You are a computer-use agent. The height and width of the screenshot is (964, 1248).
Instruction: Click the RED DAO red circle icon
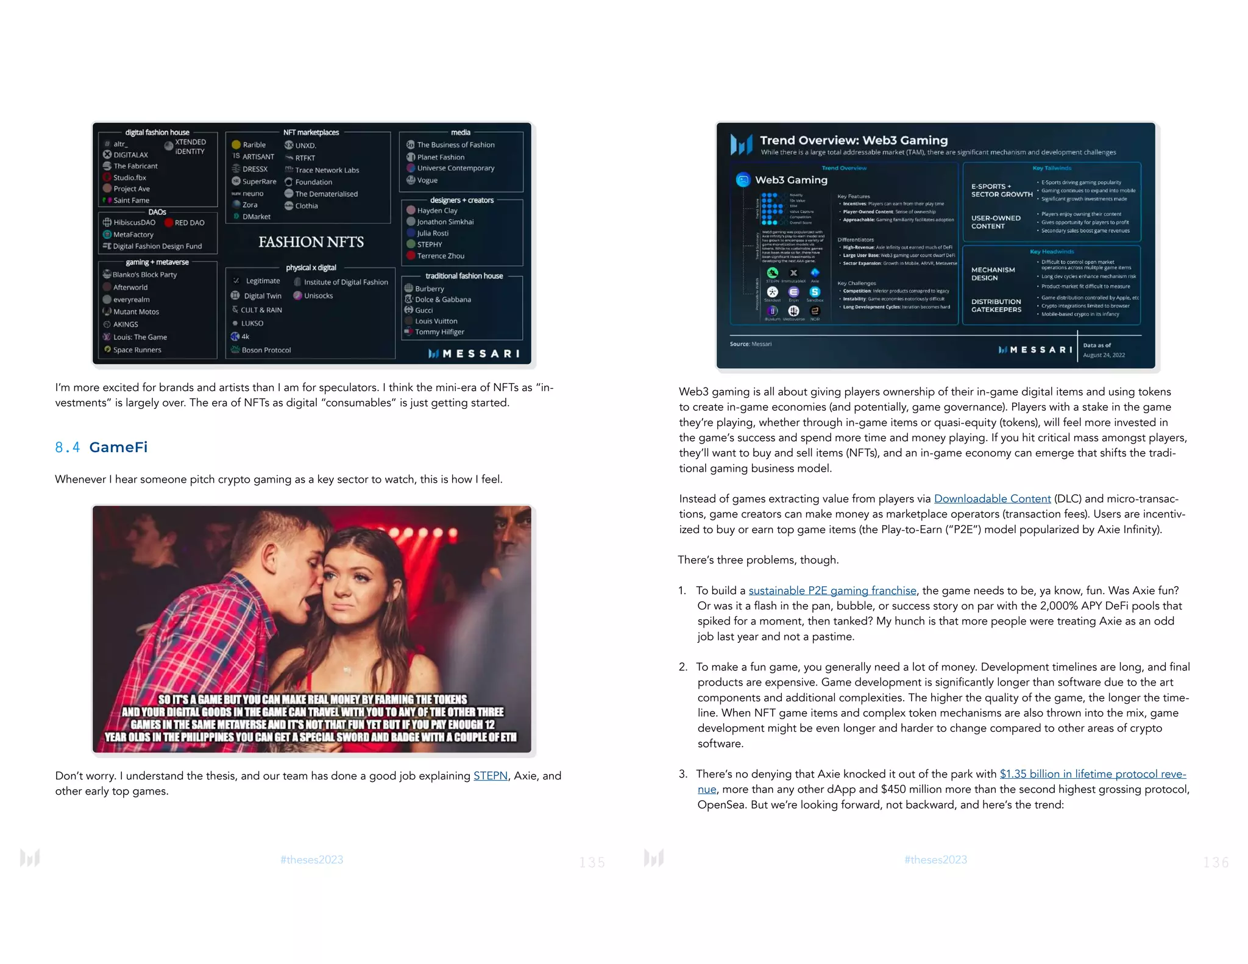pyautogui.click(x=169, y=222)
